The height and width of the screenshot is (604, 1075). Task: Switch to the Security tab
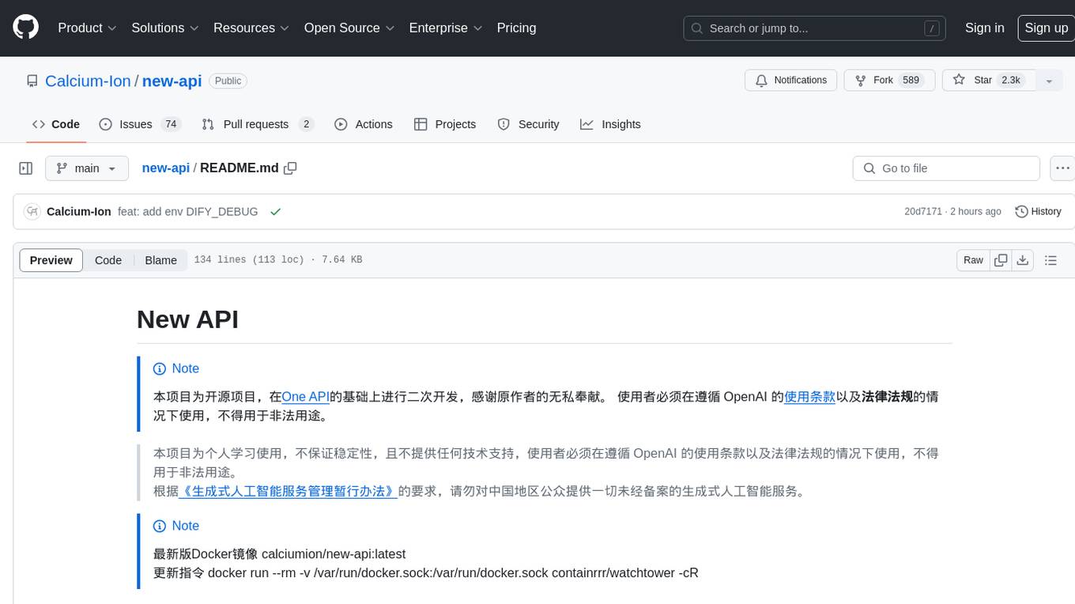pyautogui.click(x=528, y=124)
